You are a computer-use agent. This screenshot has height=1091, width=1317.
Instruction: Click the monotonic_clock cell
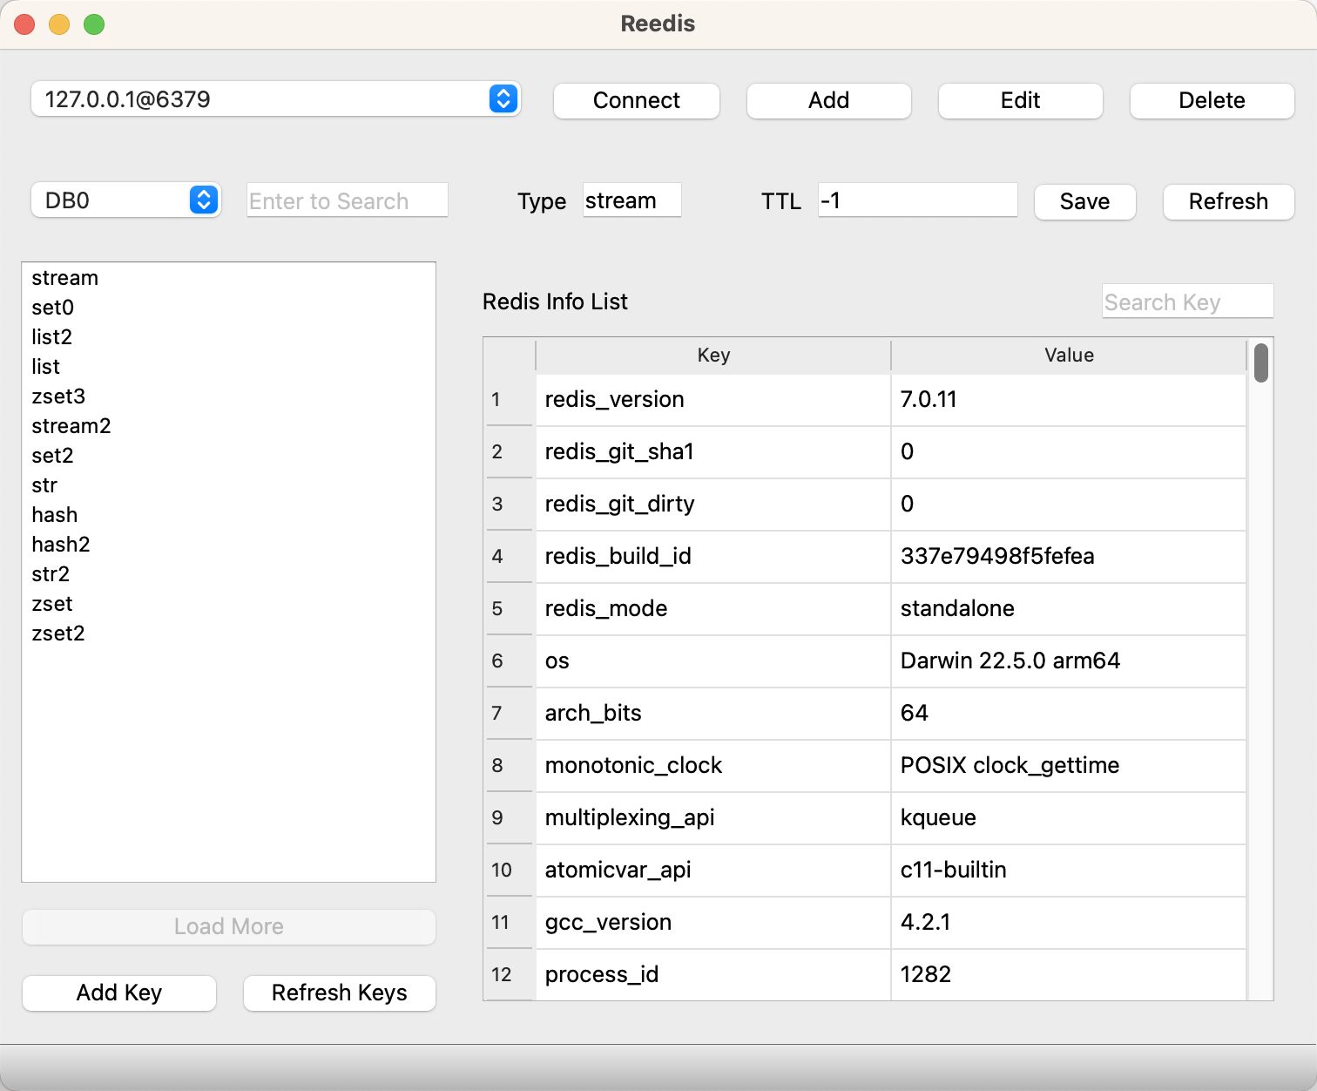coord(713,766)
